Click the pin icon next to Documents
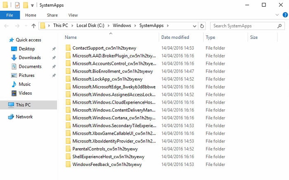The image size is (289, 180). [54, 66]
